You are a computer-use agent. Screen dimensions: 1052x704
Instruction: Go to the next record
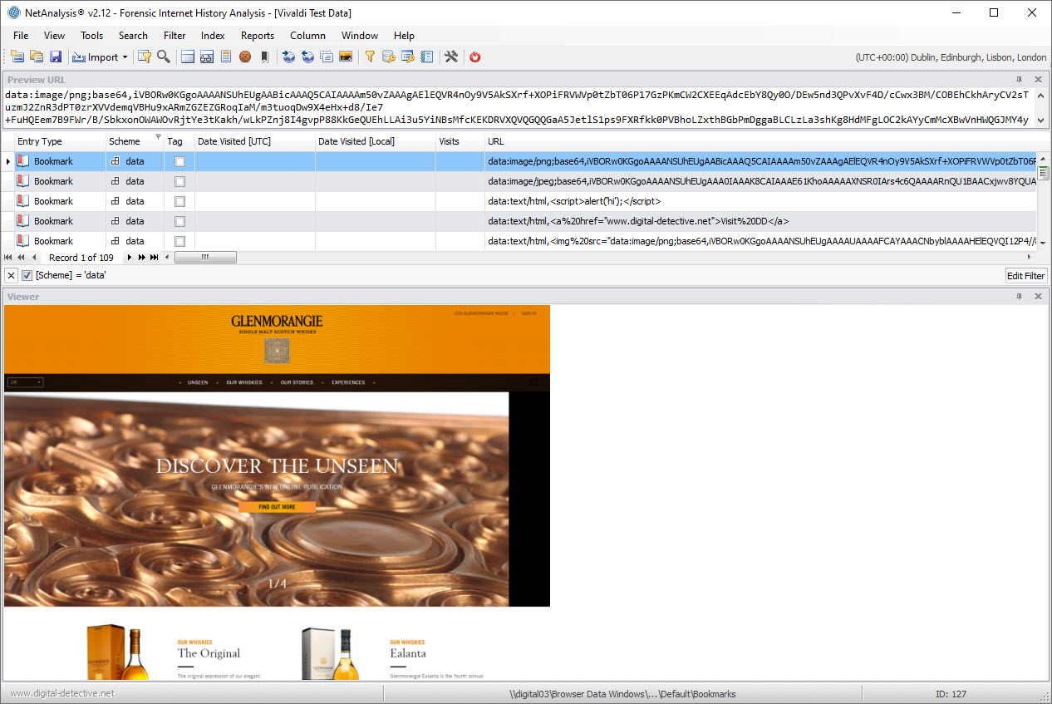coord(129,258)
